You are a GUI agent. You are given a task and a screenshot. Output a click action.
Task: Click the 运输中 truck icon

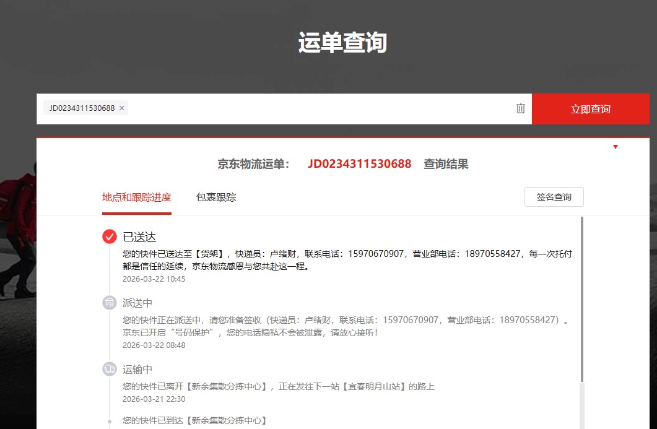pyautogui.click(x=110, y=369)
